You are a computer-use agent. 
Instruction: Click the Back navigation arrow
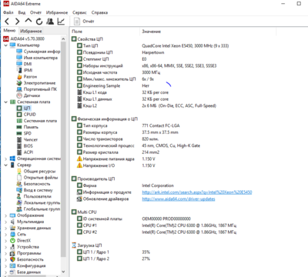[x=7, y=22]
